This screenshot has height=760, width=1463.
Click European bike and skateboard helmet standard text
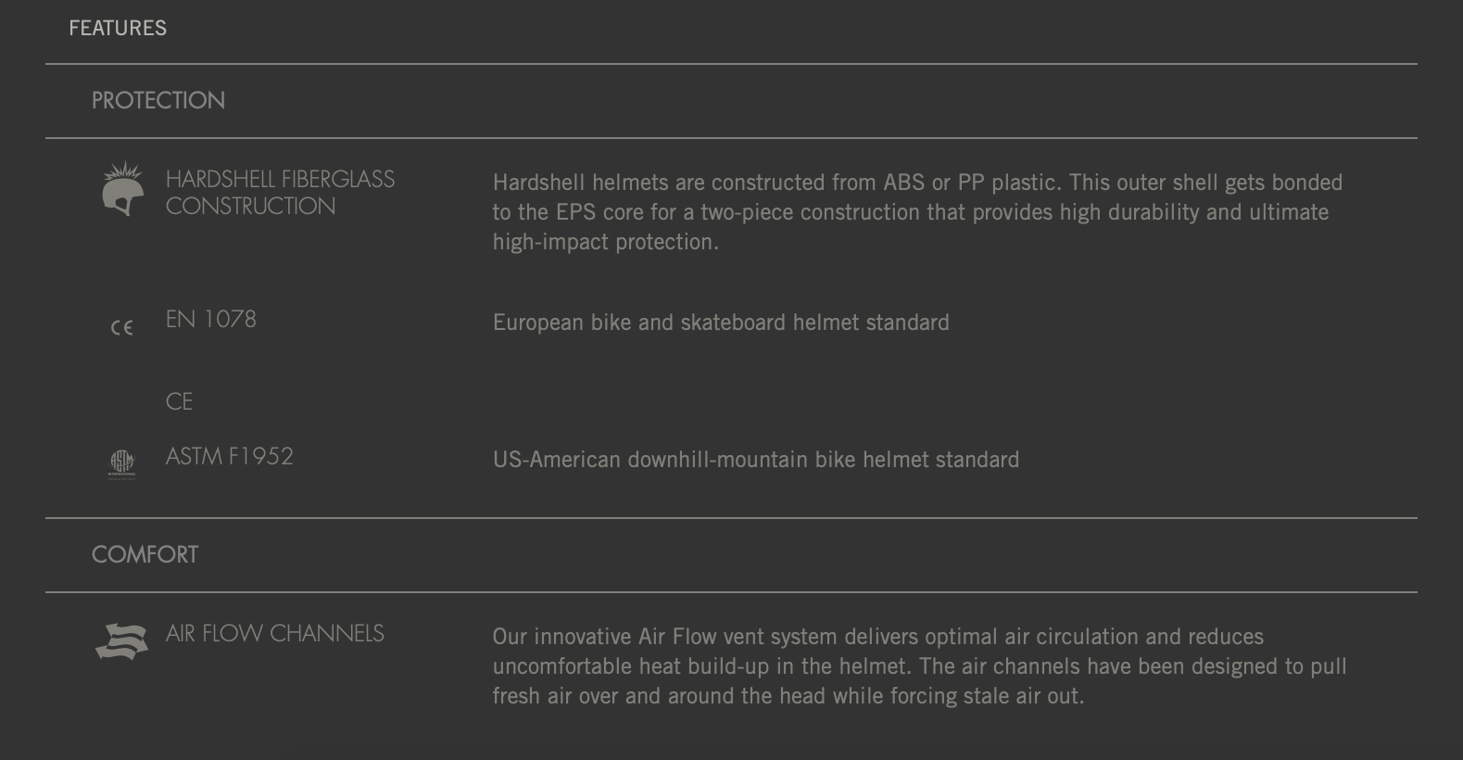tap(721, 323)
